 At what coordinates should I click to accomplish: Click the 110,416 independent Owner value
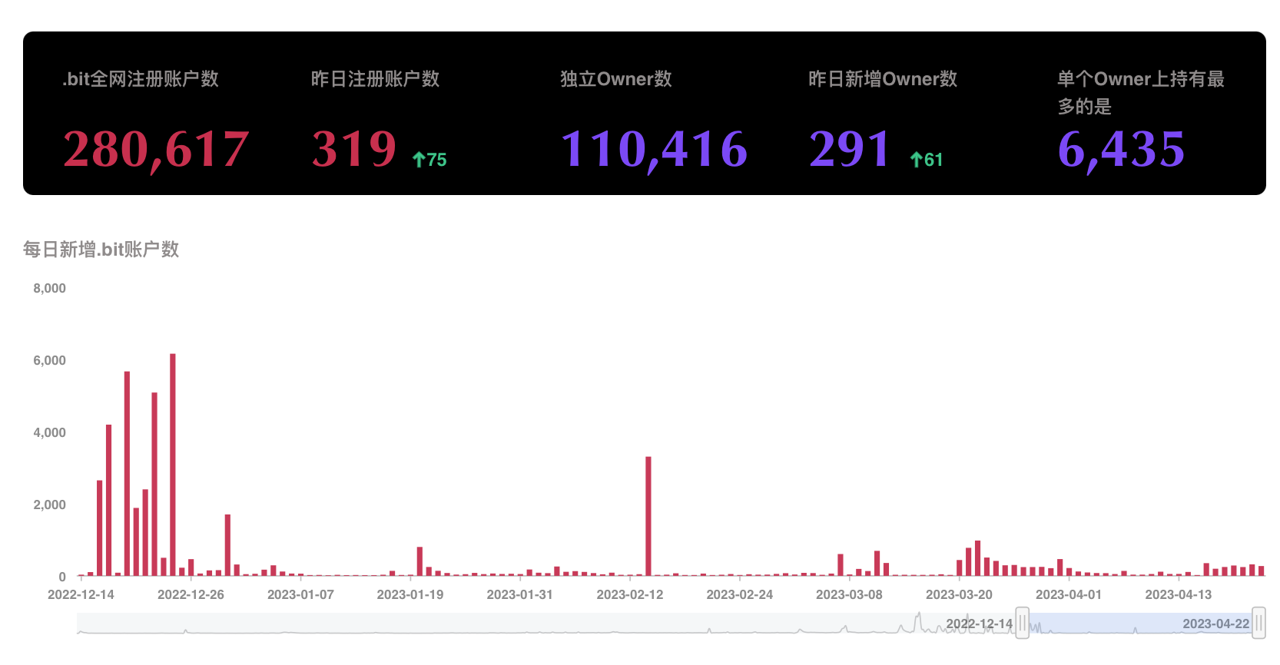pyautogui.click(x=654, y=149)
